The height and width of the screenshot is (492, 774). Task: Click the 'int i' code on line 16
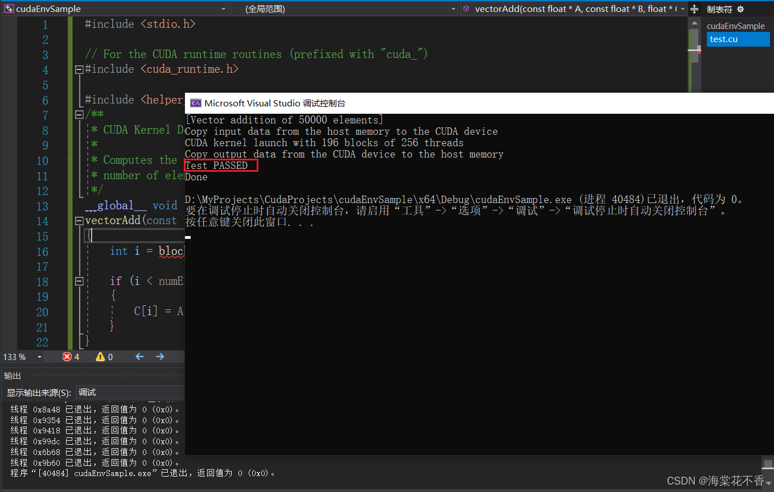click(125, 251)
